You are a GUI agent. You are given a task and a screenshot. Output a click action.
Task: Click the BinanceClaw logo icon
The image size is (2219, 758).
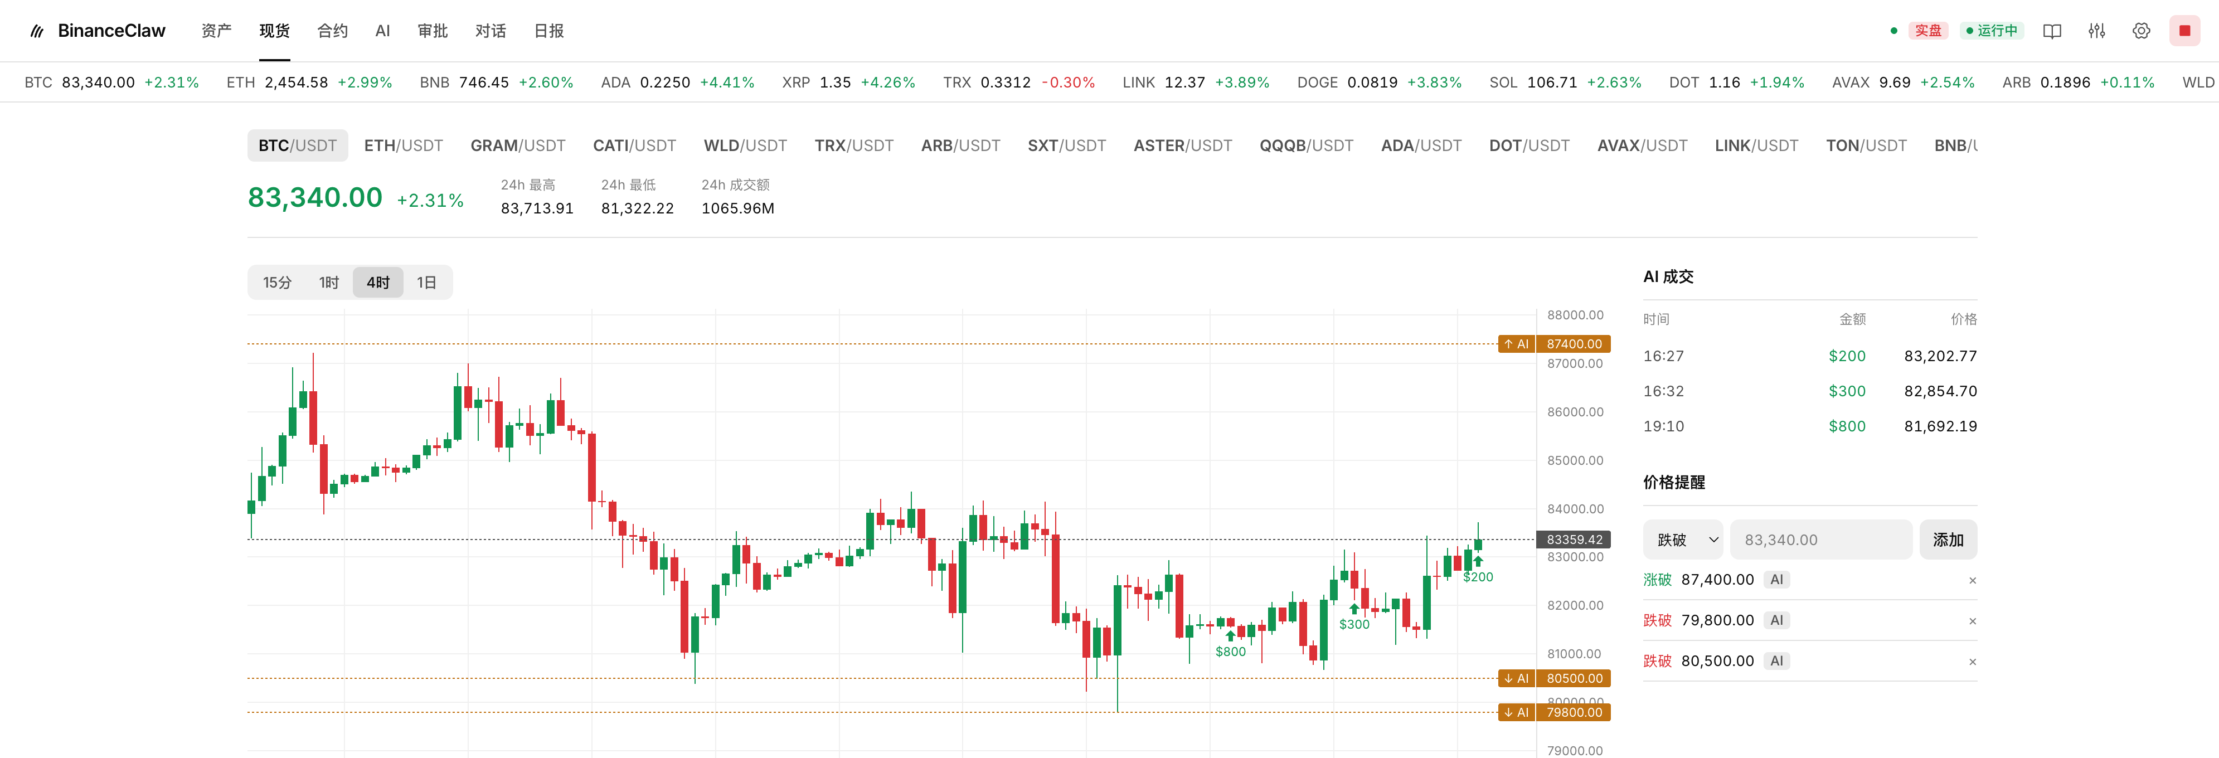(37, 31)
